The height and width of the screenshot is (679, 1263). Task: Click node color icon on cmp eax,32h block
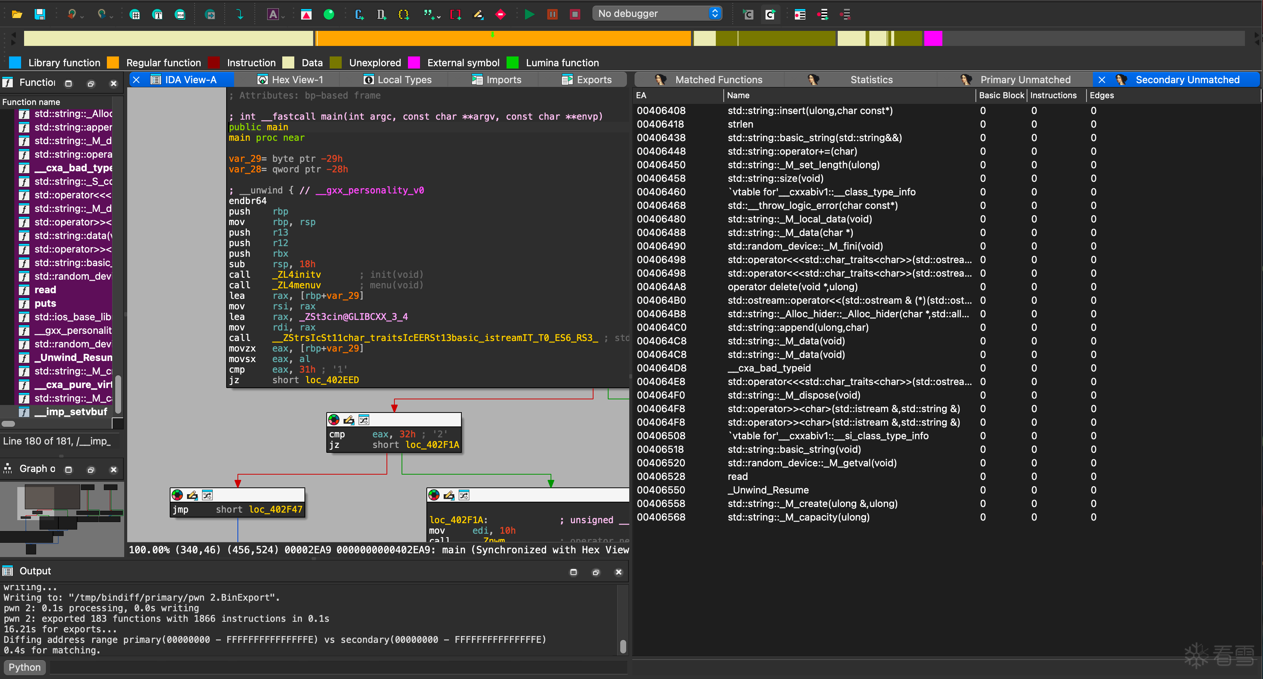tap(334, 420)
